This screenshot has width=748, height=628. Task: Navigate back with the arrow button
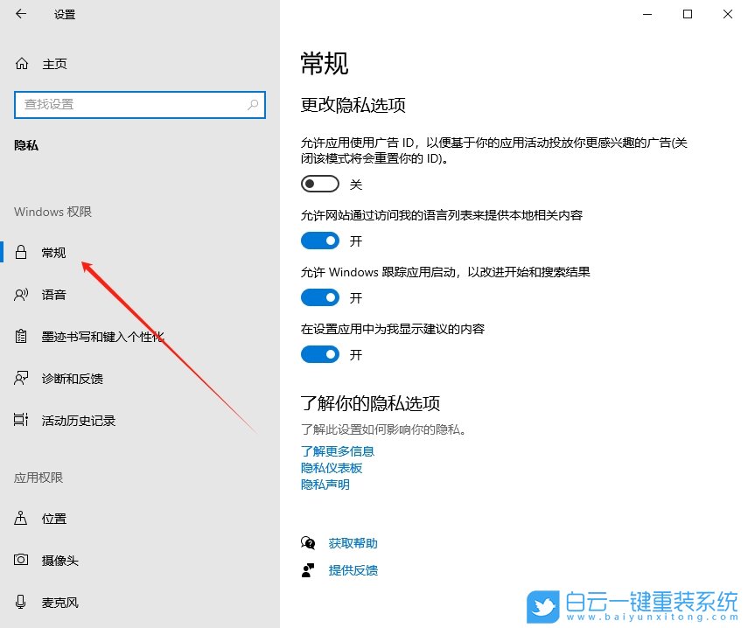click(x=20, y=14)
